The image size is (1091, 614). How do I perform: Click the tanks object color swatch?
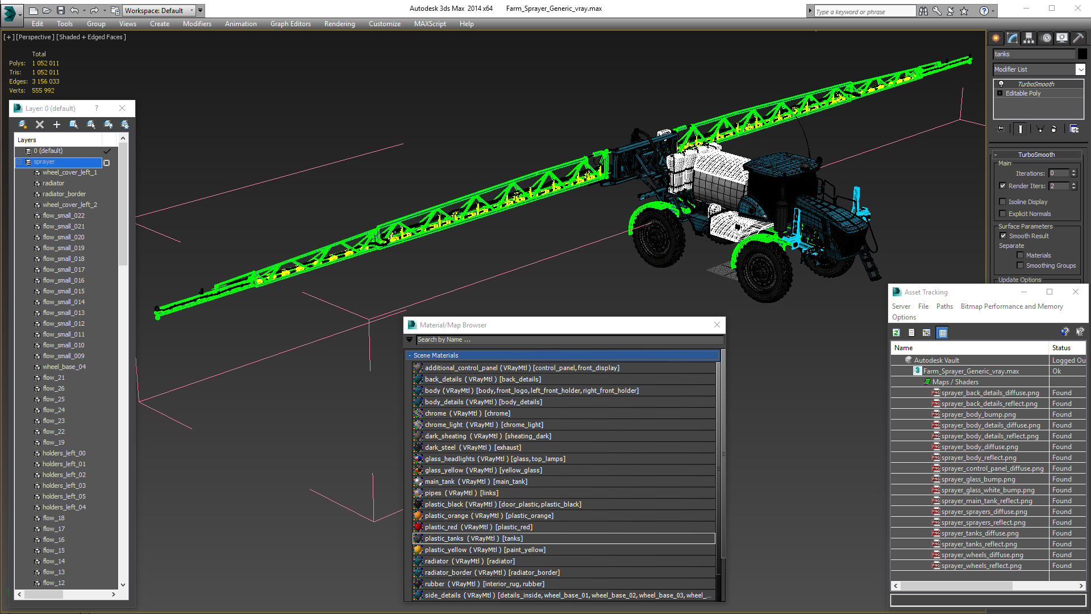(1082, 54)
